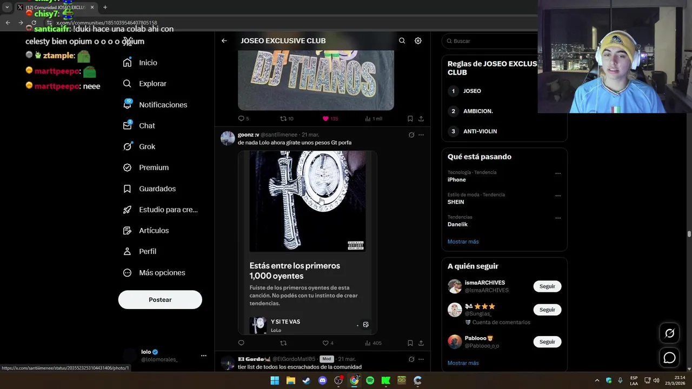Image resolution: width=692 pixels, height=389 pixels.
Task: Open more options on El Gordo post
Action: click(x=421, y=359)
